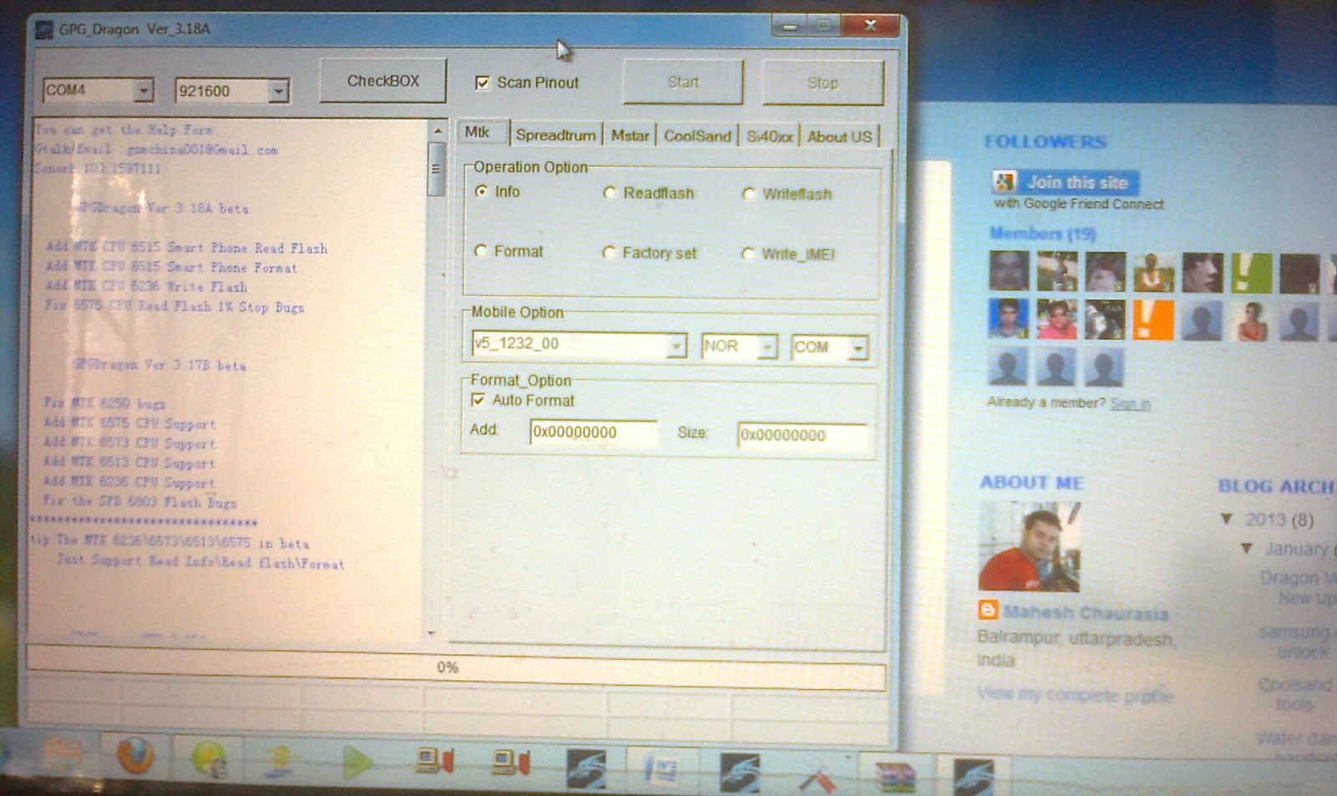Click dragon taskbar icon right of WinRAR
This screenshot has width=1337, height=796.
click(x=973, y=776)
